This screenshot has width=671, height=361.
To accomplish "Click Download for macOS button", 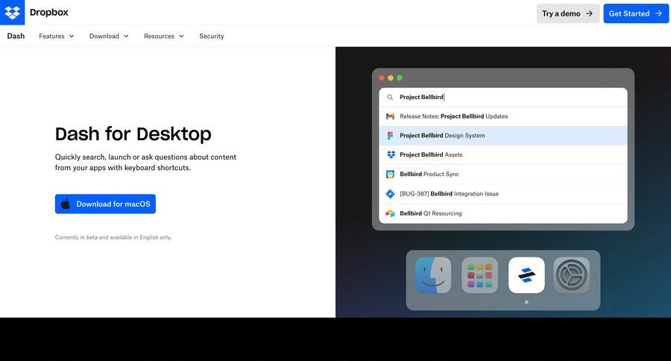I will coord(105,204).
